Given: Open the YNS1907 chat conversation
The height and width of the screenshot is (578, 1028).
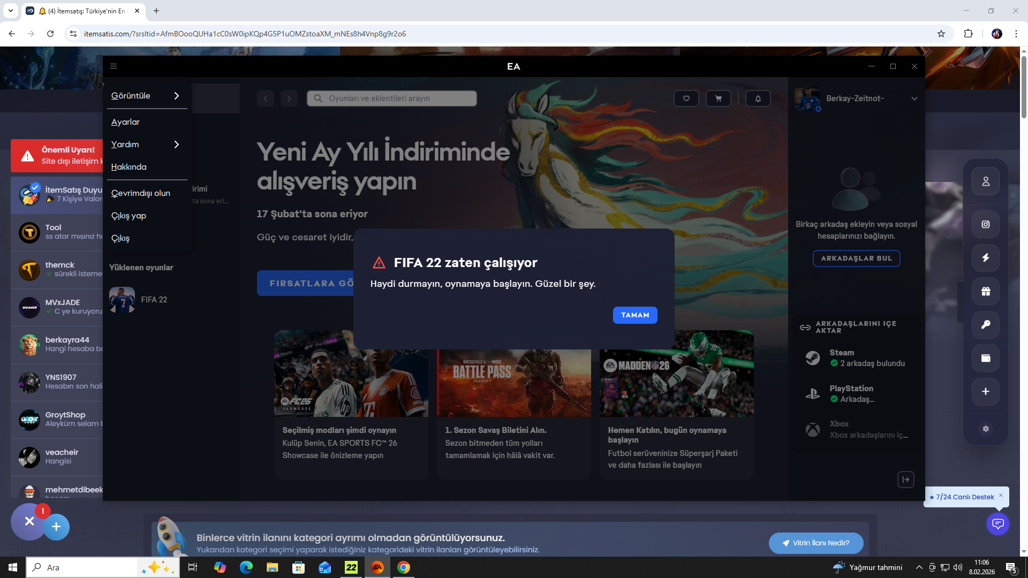Looking at the screenshot, I should pos(57,382).
